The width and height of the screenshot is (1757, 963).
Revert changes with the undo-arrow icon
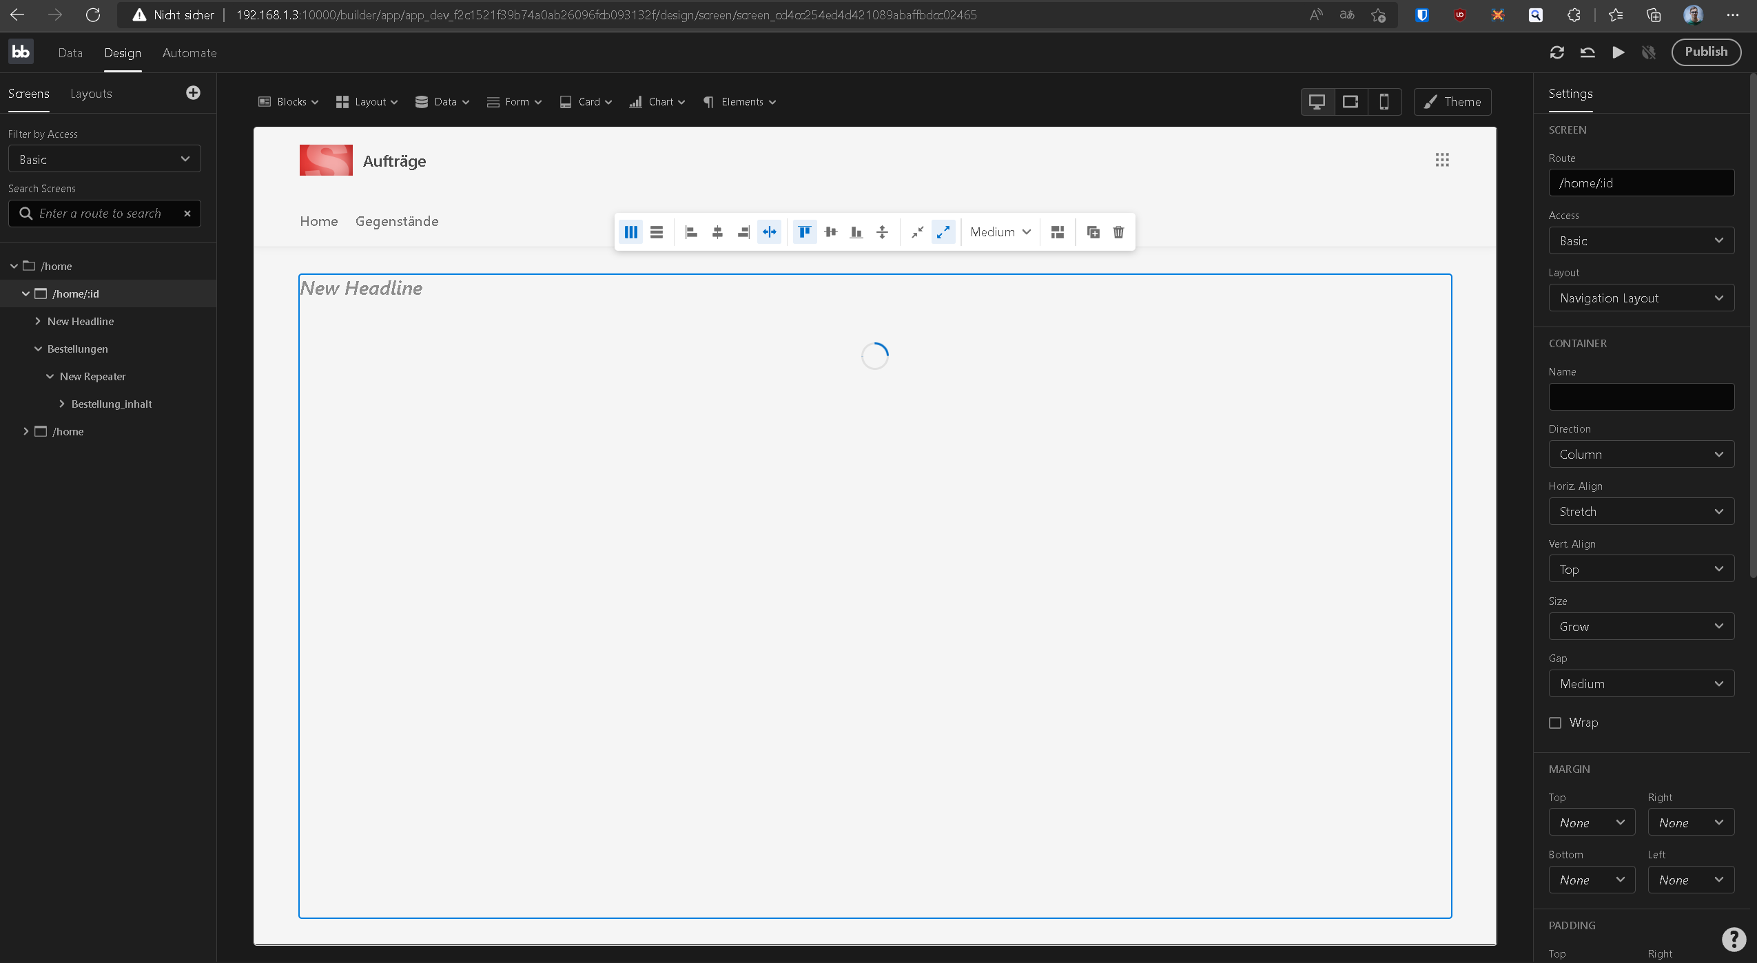pyautogui.click(x=1588, y=52)
